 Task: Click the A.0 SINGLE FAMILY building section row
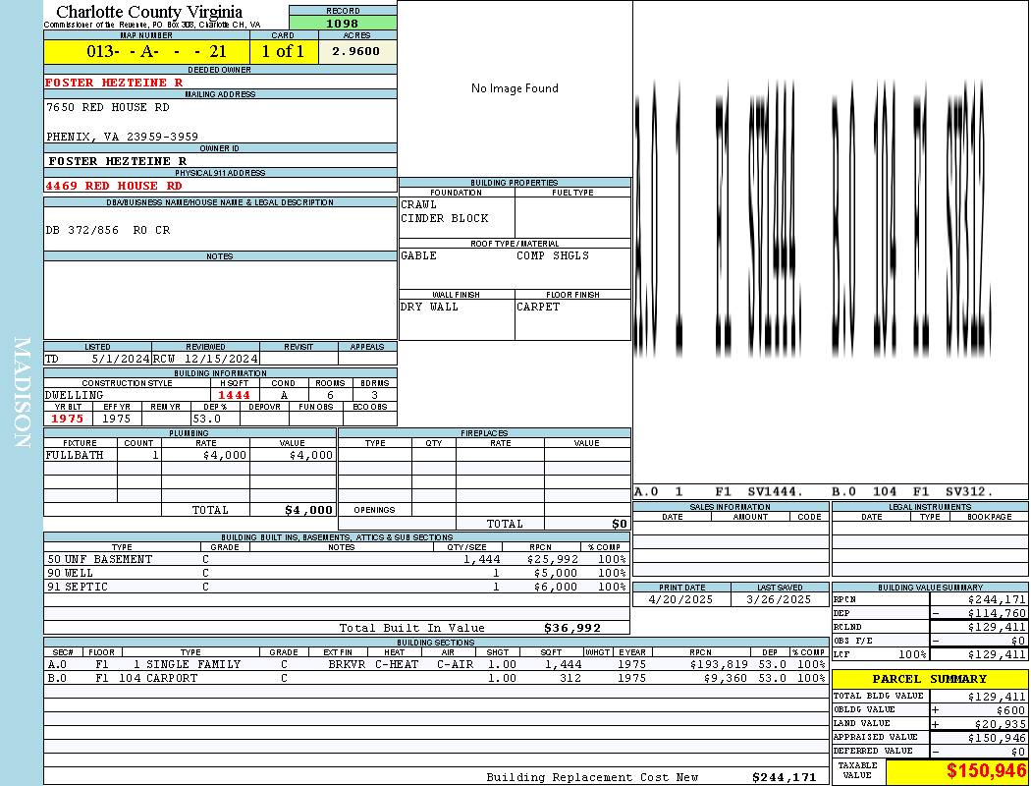[x=436, y=664]
